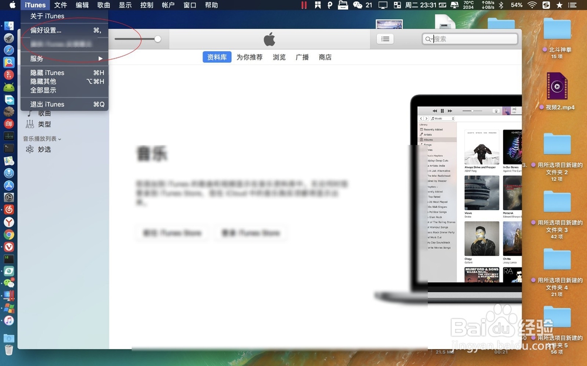The width and height of the screenshot is (587, 366).
Task: Open the Trash in the Dock
Action: [x=9, y=350]
